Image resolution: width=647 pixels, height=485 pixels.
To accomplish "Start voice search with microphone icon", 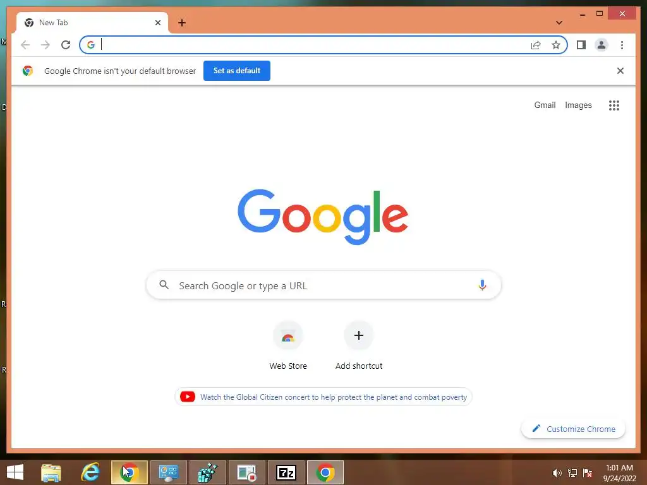I will coord(482,285).
